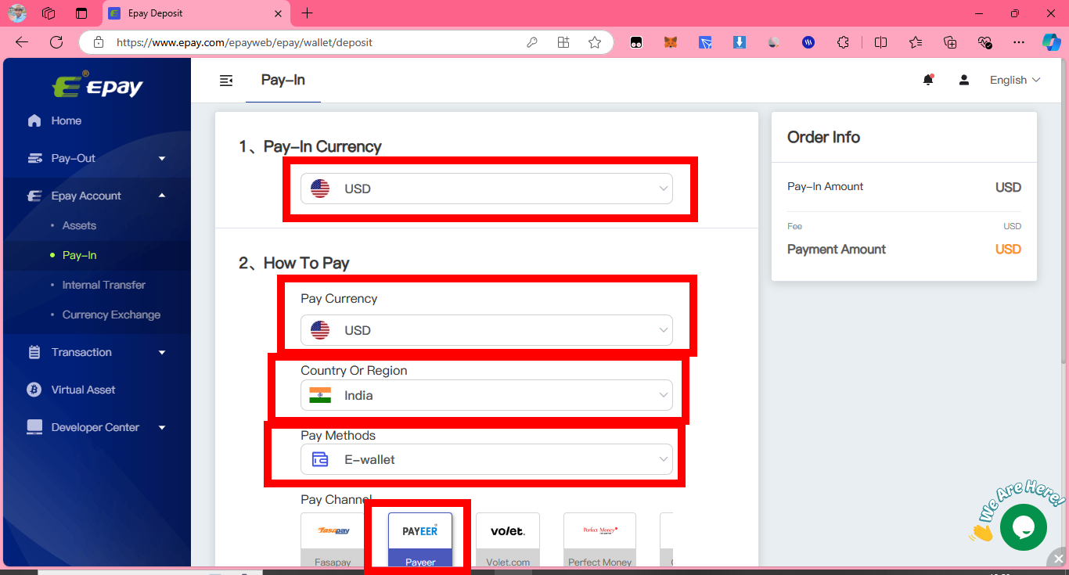The height and width of the screenshot is (575, 1069).
Task: Choose Perfect Money pay channel
Action: tap(600, 540)
